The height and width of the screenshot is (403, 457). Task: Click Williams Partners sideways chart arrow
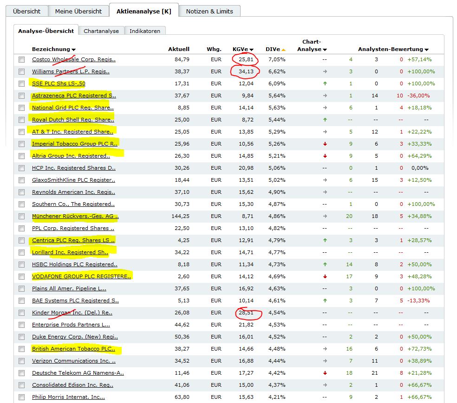point(325,71)
